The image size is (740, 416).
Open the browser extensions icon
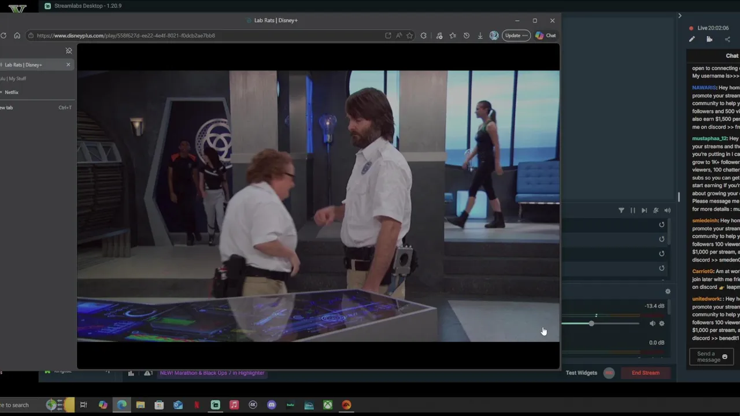(424, 35)
